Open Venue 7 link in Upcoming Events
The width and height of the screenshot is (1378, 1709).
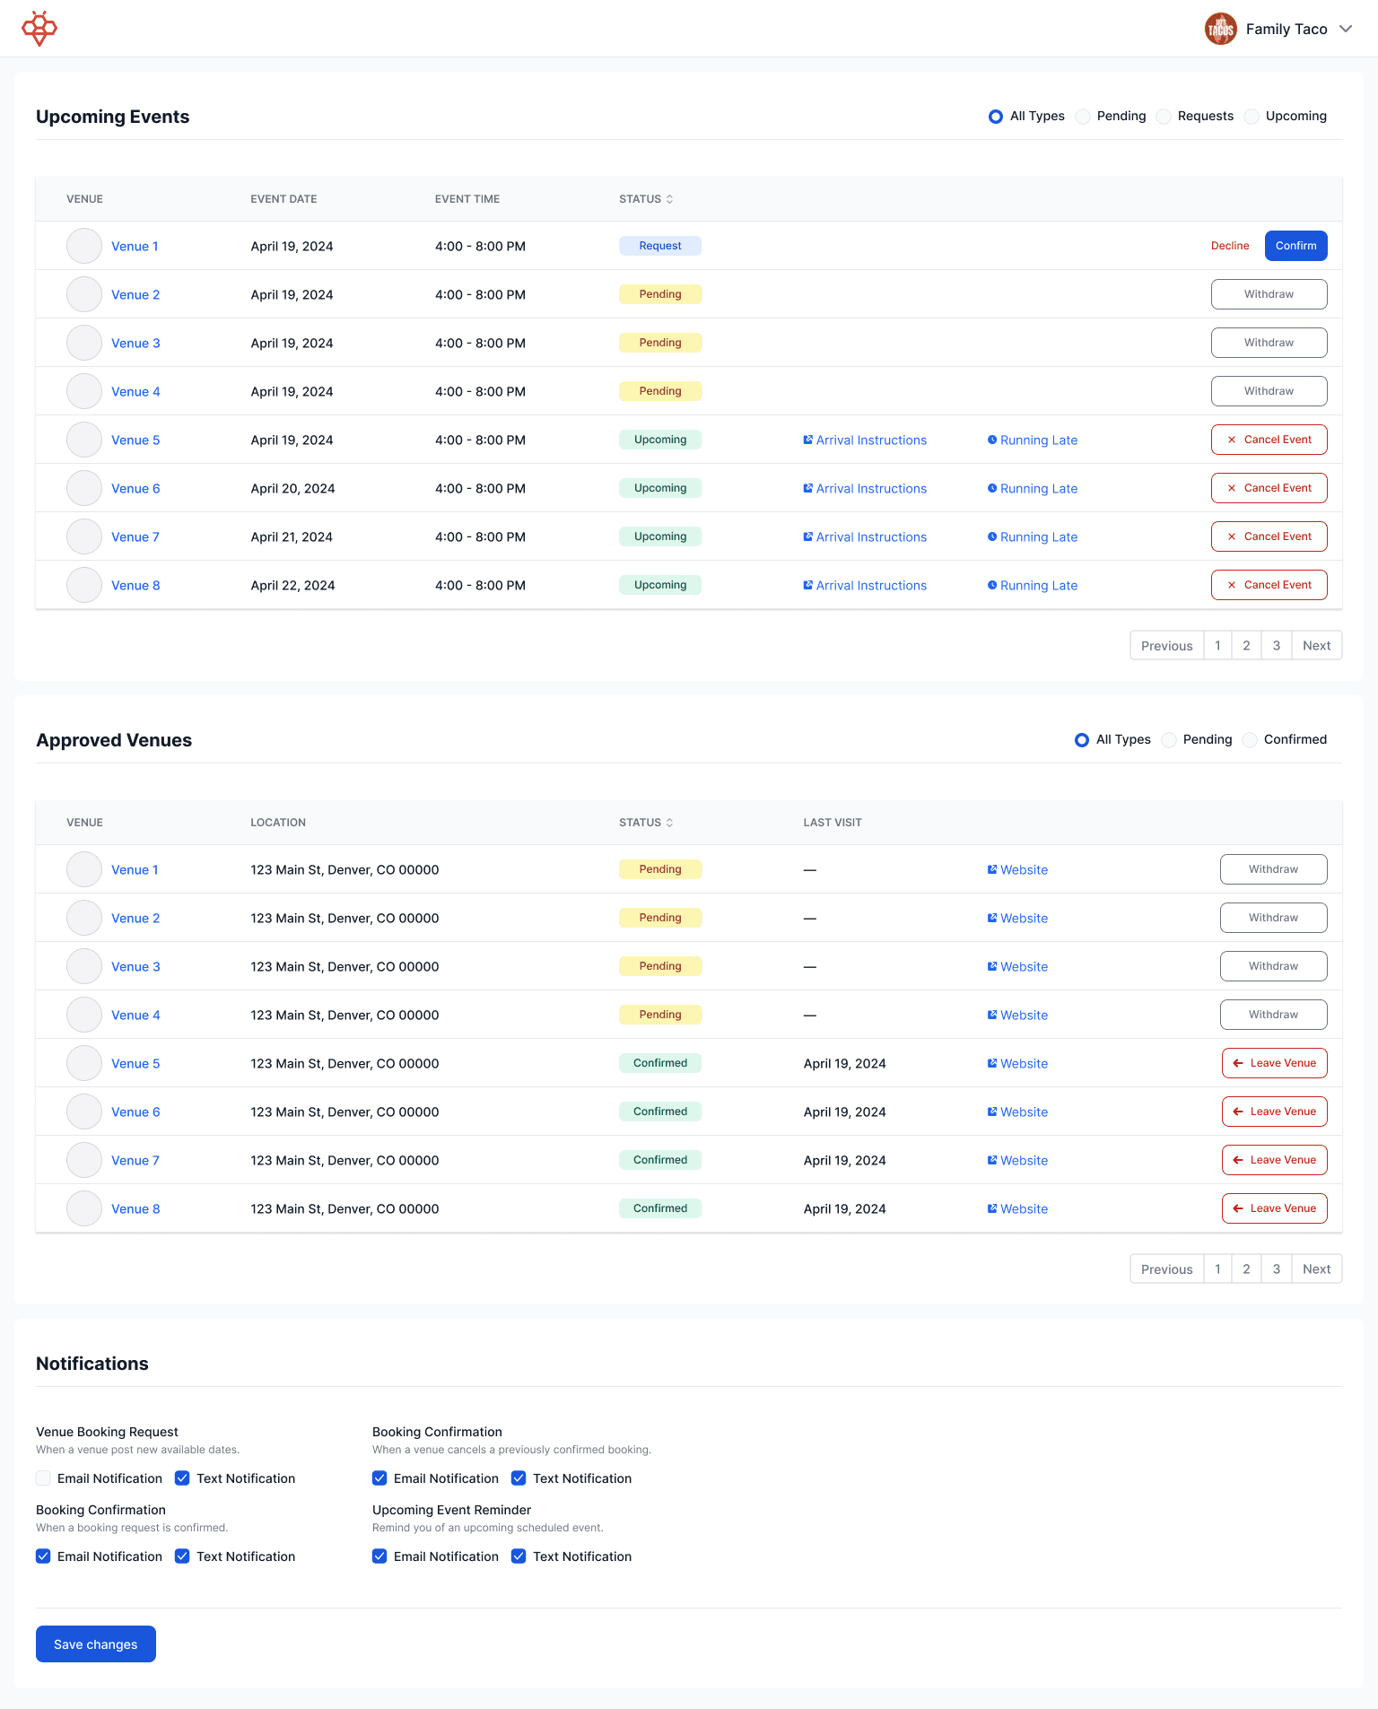[x=135, y=537]
